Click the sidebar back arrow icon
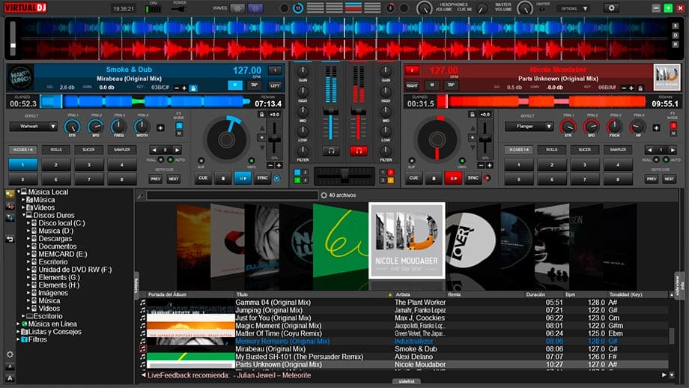 coord(10,239)
